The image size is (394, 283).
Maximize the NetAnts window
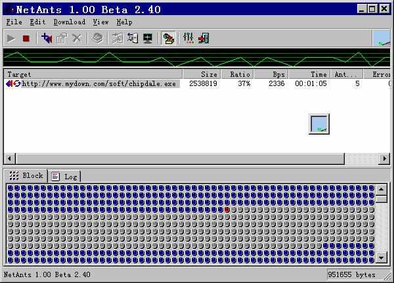[372, 9]
